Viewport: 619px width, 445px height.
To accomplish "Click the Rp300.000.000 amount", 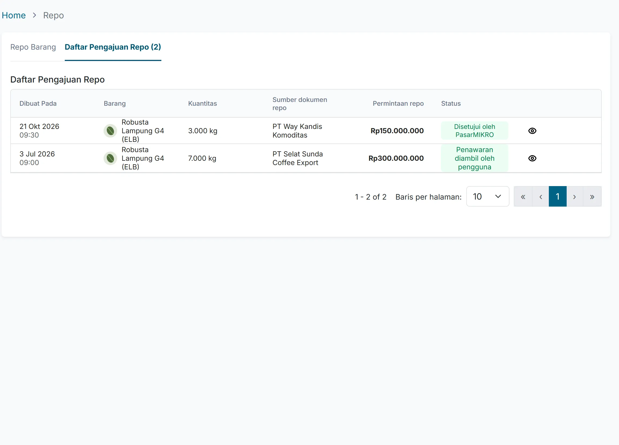I will click(x=396, y=158).
